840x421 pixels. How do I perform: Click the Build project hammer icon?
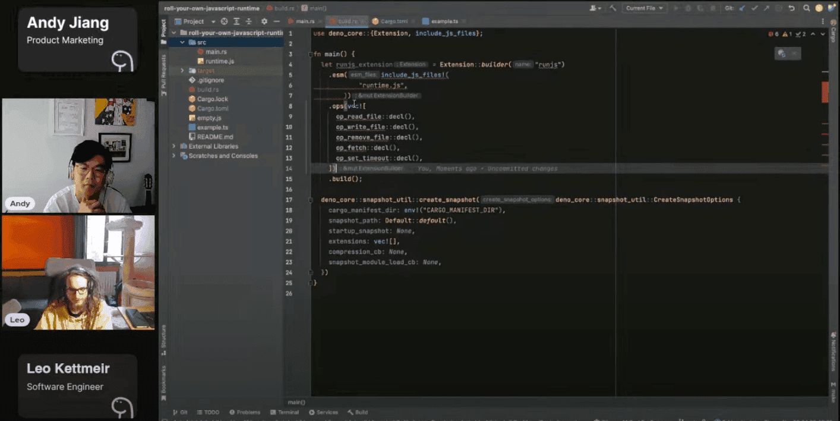(613, 8)
